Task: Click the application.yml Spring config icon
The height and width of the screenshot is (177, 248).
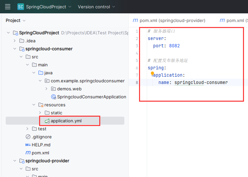Action: click(47, 121)
